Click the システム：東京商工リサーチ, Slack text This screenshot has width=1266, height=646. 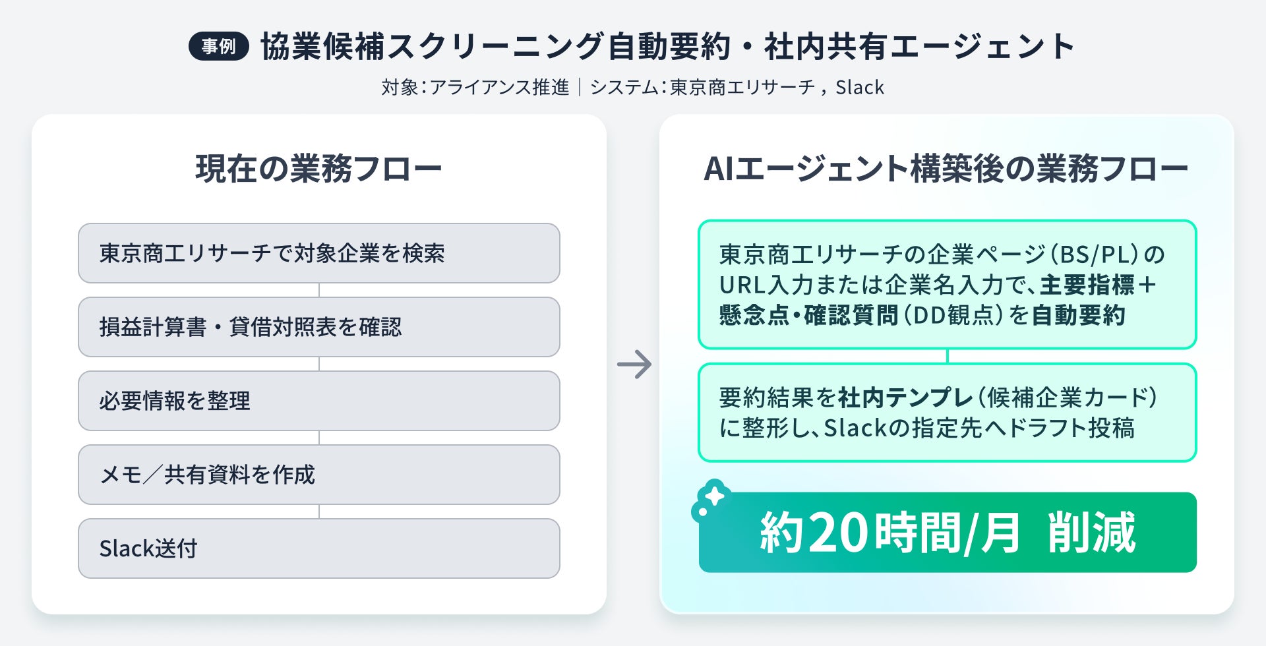(x=737, y=87)
